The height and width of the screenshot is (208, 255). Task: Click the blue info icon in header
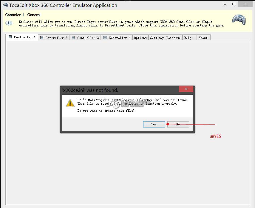point(9,23)
